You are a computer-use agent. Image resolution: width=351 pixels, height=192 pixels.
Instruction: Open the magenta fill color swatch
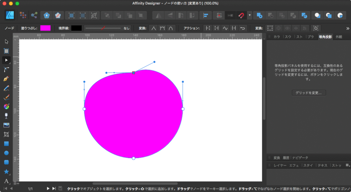pyautogui.click(x=45, y=28)
